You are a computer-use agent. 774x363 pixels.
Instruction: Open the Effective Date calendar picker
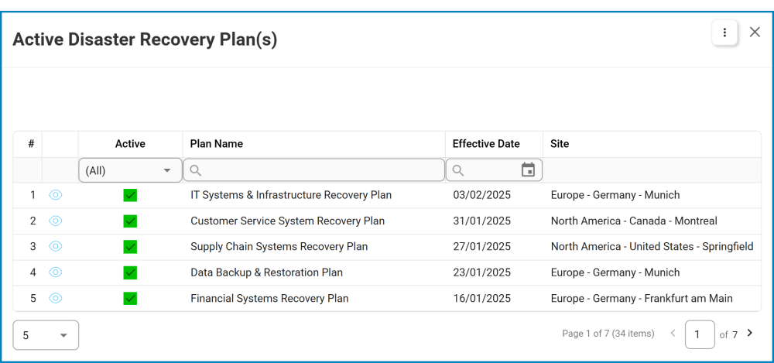click(528, 170)
